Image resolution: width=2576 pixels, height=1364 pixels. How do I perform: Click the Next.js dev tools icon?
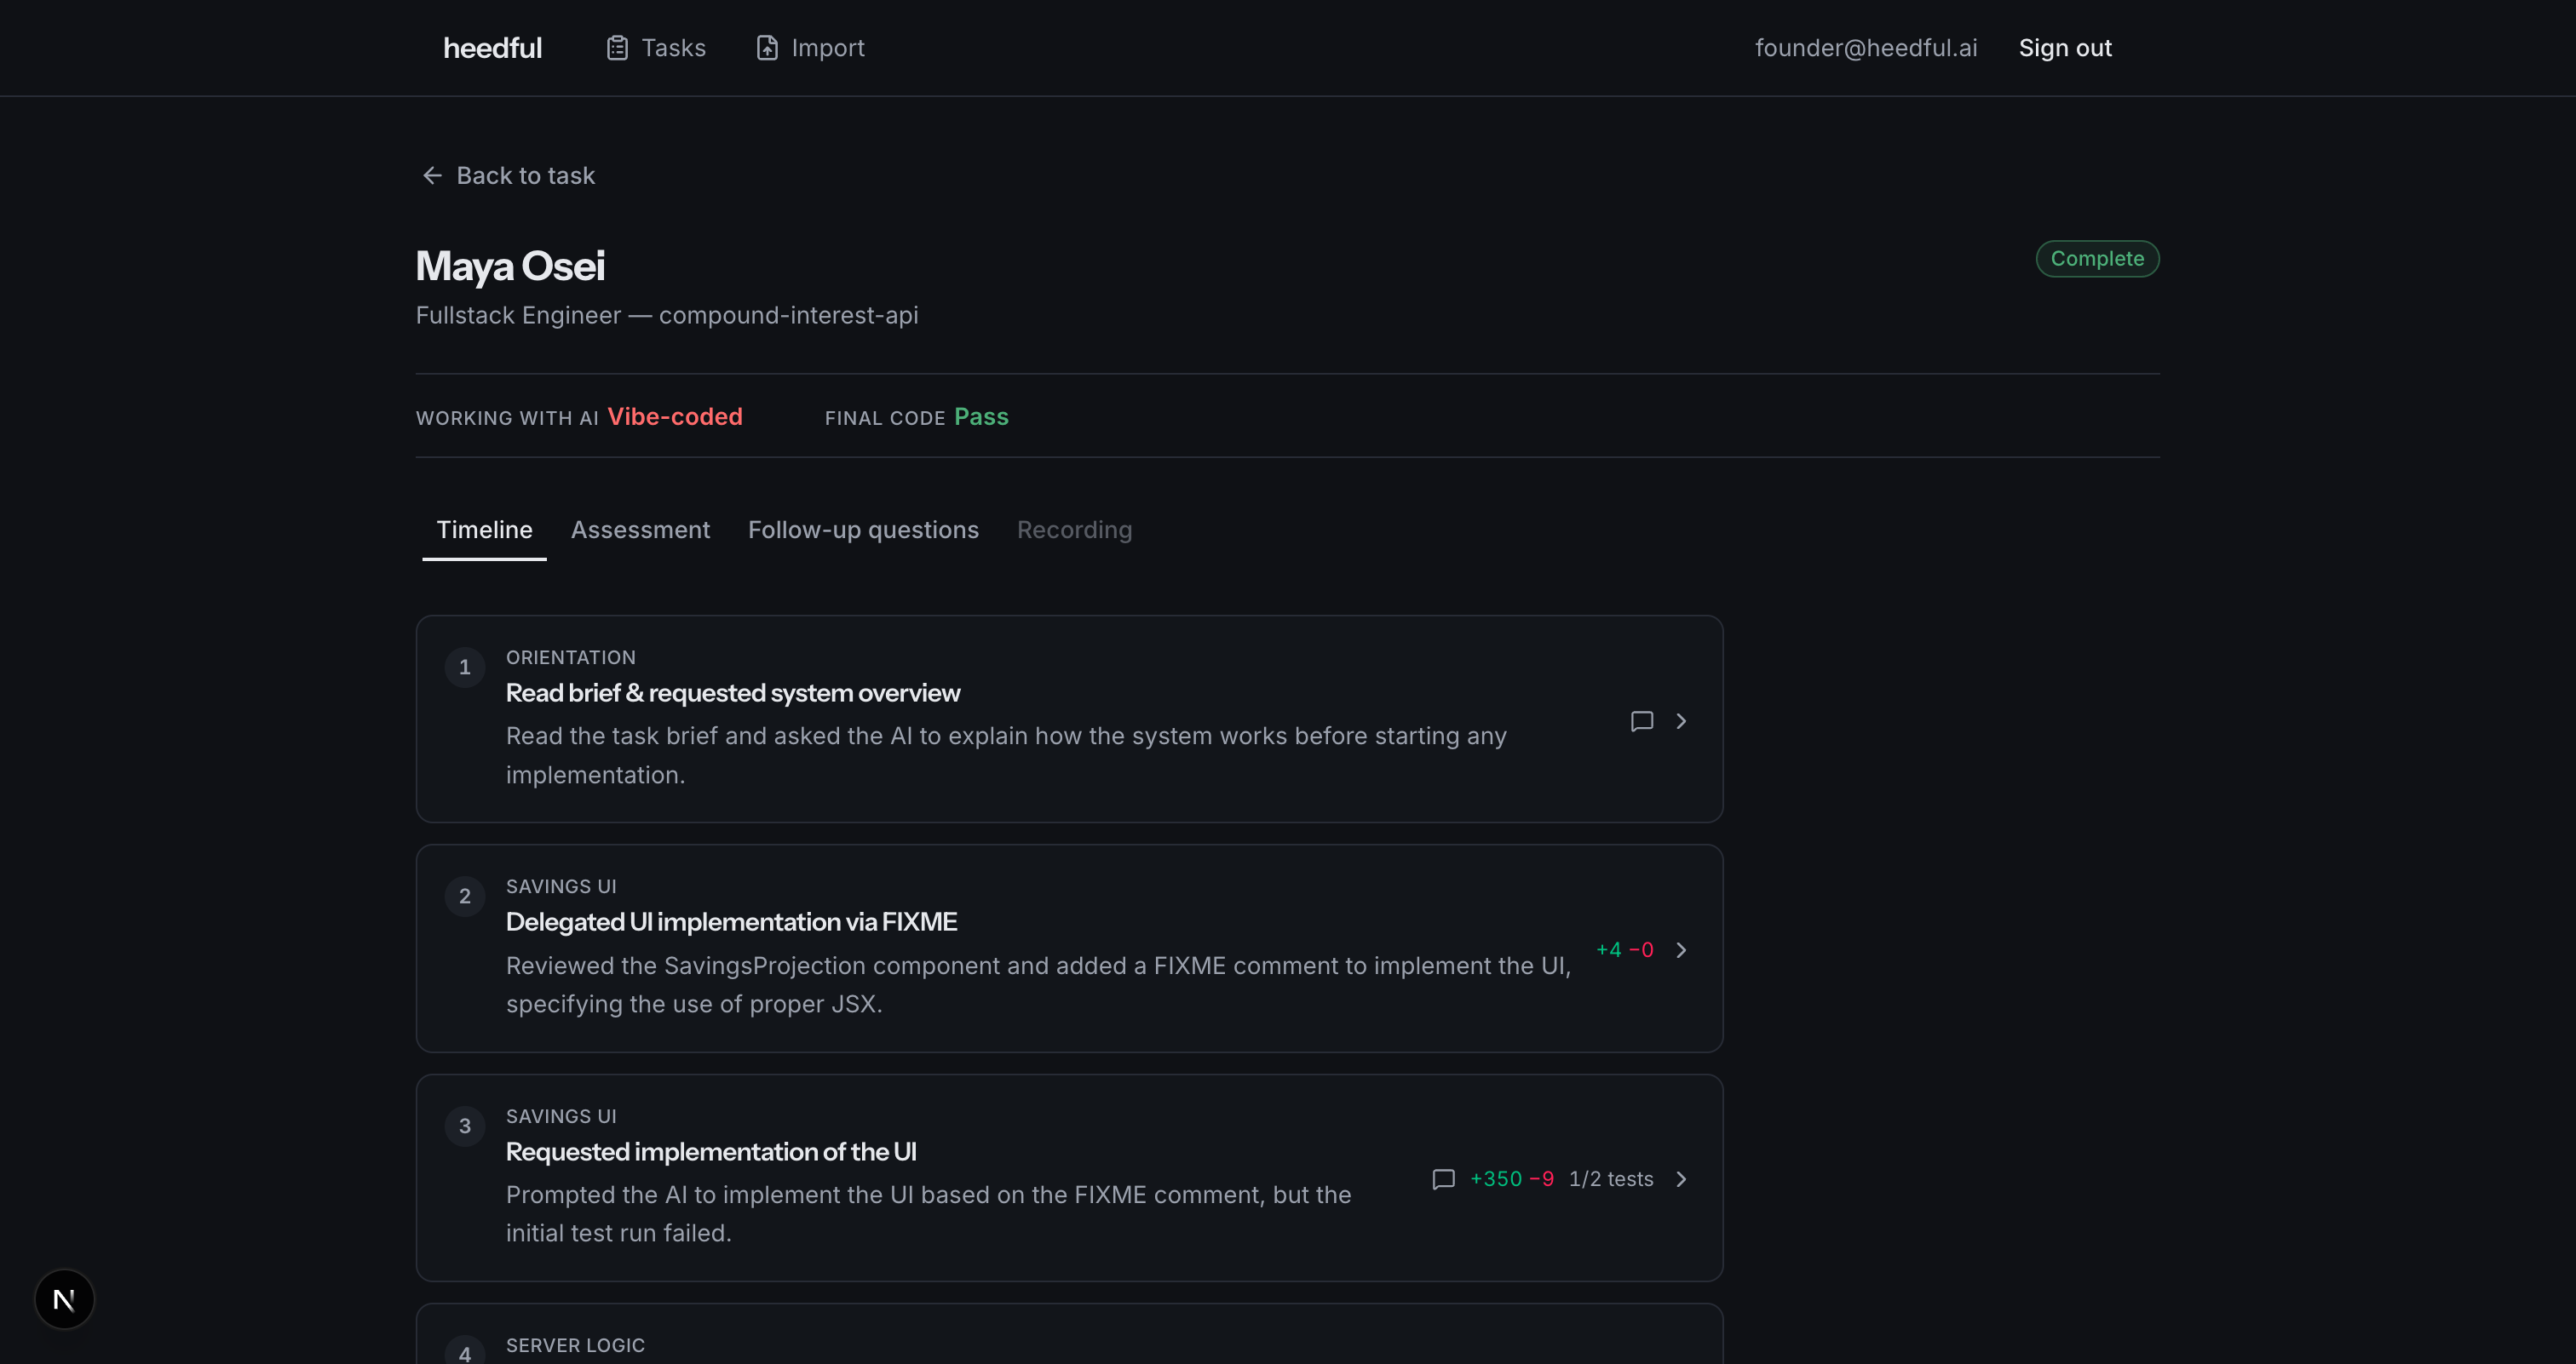click(64, 1299)
